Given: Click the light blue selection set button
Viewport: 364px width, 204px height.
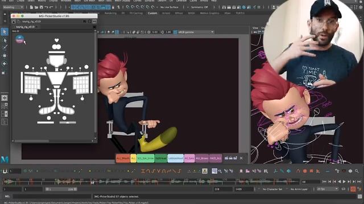Looking at the screenshot, I should tap(176, 159).
